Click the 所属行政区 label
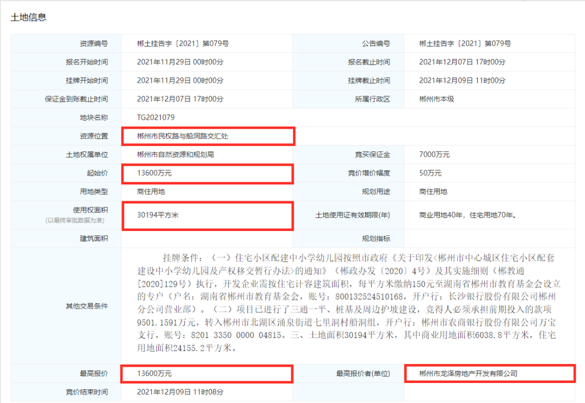 pyautogui.click(x=372, y=99)
